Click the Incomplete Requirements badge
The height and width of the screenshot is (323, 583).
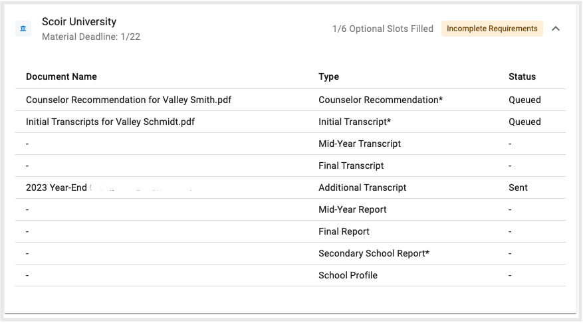pyautogui.click(x=492, y=29)
